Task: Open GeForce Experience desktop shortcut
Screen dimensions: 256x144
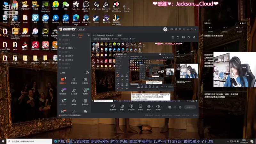Action: (x=45, y=6)
